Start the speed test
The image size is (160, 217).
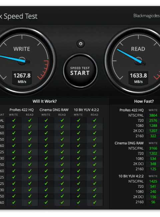(x=80, y=71)
